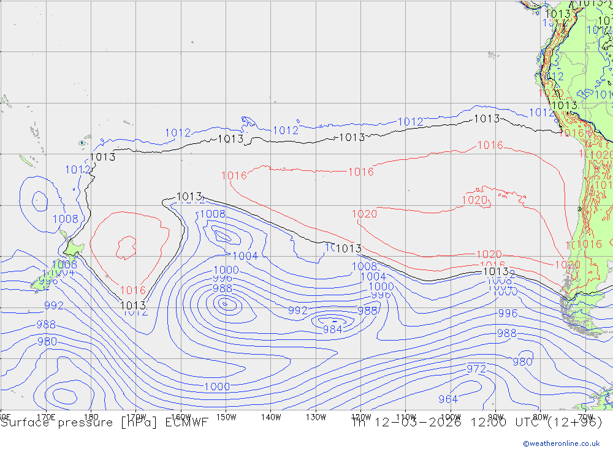Click the 90W longitude label

496,417
